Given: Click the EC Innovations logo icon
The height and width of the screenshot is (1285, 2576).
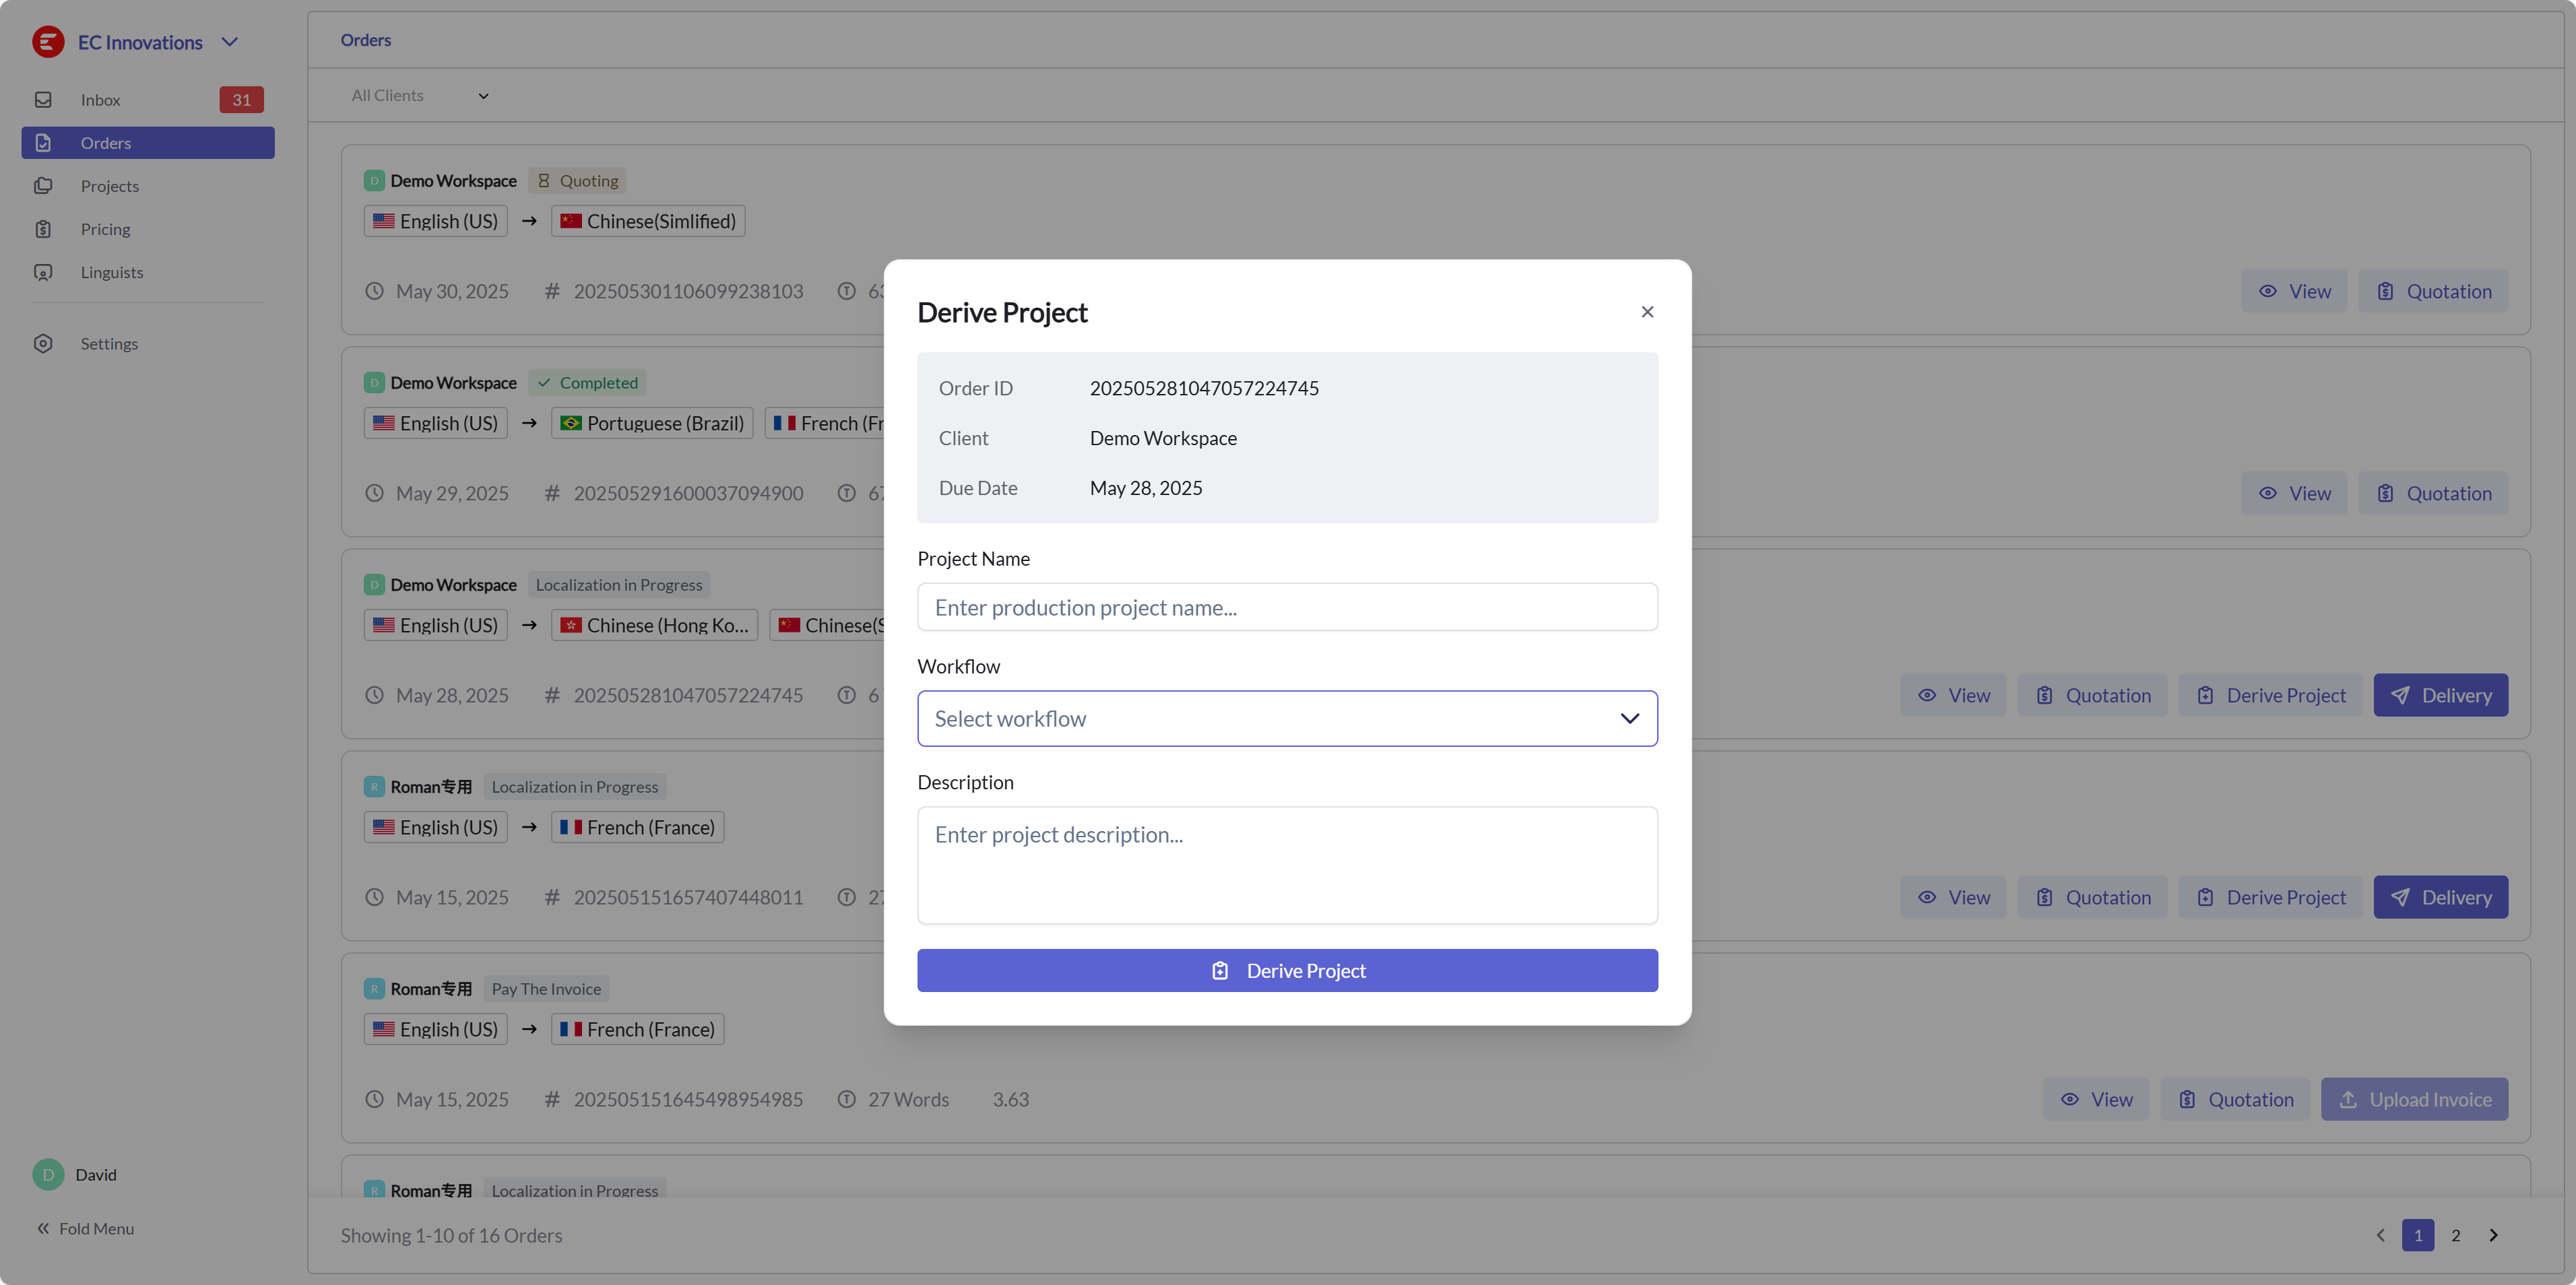Looking at the screenshot, I should 47,42.
